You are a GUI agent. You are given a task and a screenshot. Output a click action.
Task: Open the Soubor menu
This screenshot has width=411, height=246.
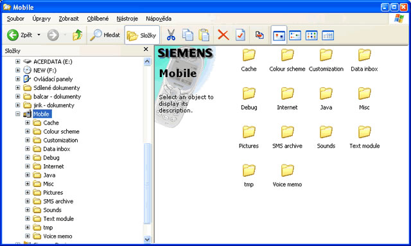tap(15, 19)
